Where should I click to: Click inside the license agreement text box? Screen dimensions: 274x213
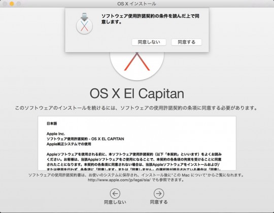[137, 143]
